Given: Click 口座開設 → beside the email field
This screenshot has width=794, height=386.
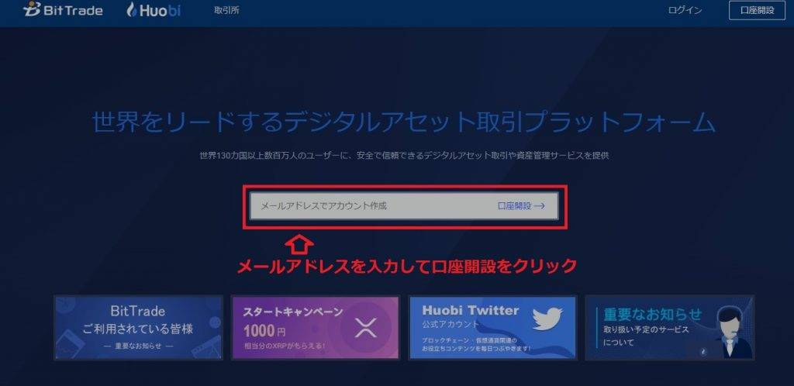Looking at the screenshot, I should tap(522, 206).
